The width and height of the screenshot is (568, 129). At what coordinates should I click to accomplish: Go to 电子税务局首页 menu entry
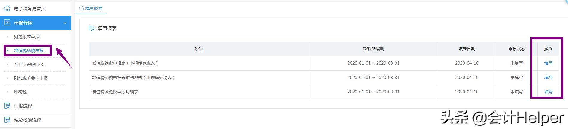tap(30, 9)
